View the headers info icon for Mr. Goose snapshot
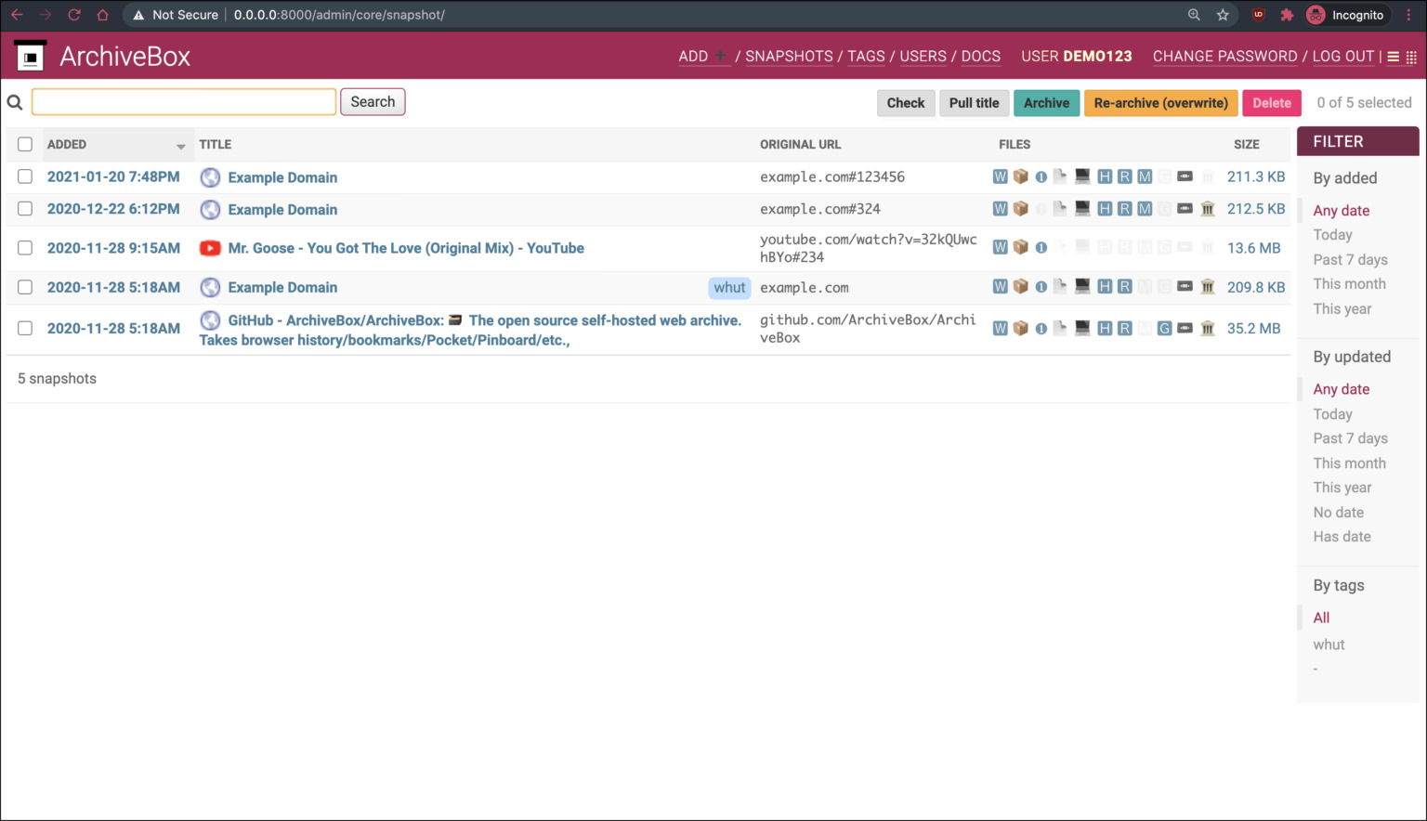 [x=1041, y=248]
